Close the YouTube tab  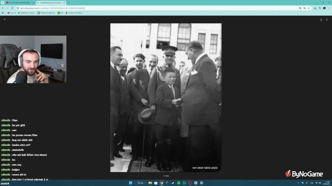(33, 3)
